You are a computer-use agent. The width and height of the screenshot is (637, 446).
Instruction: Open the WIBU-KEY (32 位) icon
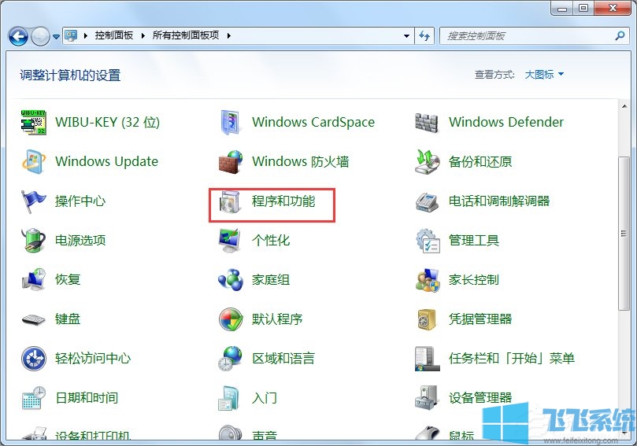click(33, 123)
